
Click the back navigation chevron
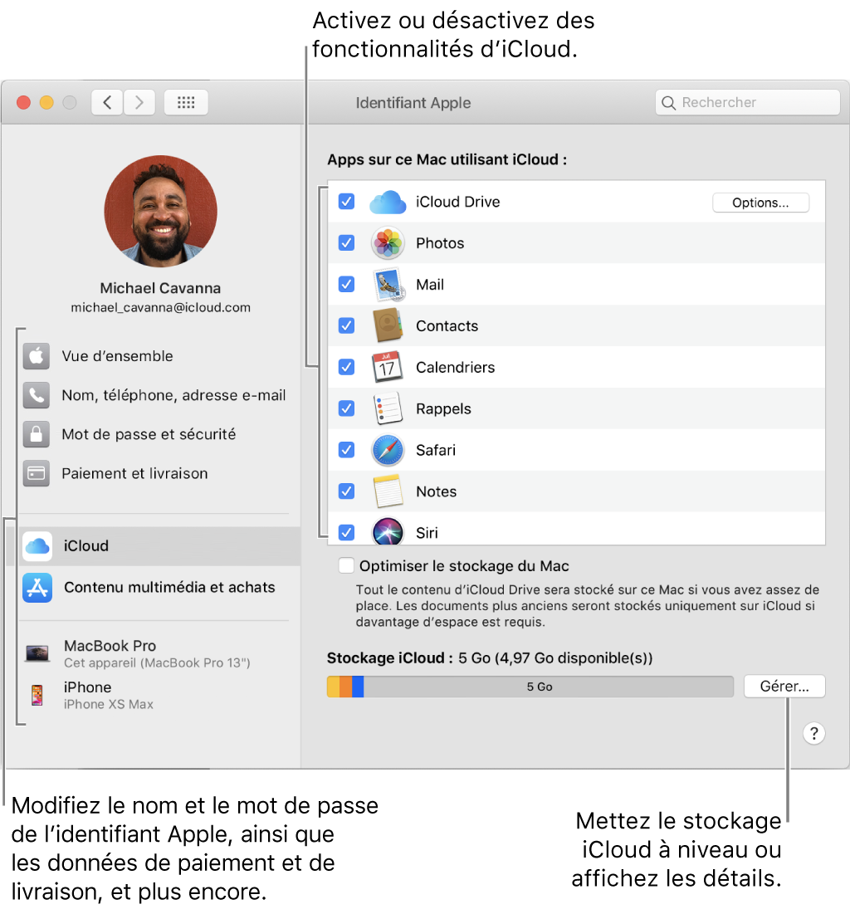107,102
